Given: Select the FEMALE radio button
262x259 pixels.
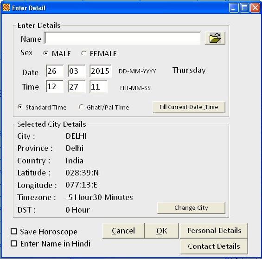Looking at the screenshot, I should point(83,53).
